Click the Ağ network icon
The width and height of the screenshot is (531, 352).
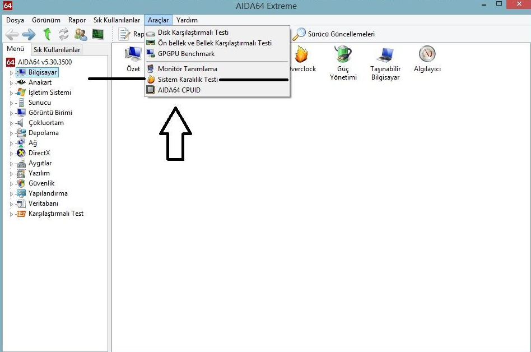click(x=21, y=143)
